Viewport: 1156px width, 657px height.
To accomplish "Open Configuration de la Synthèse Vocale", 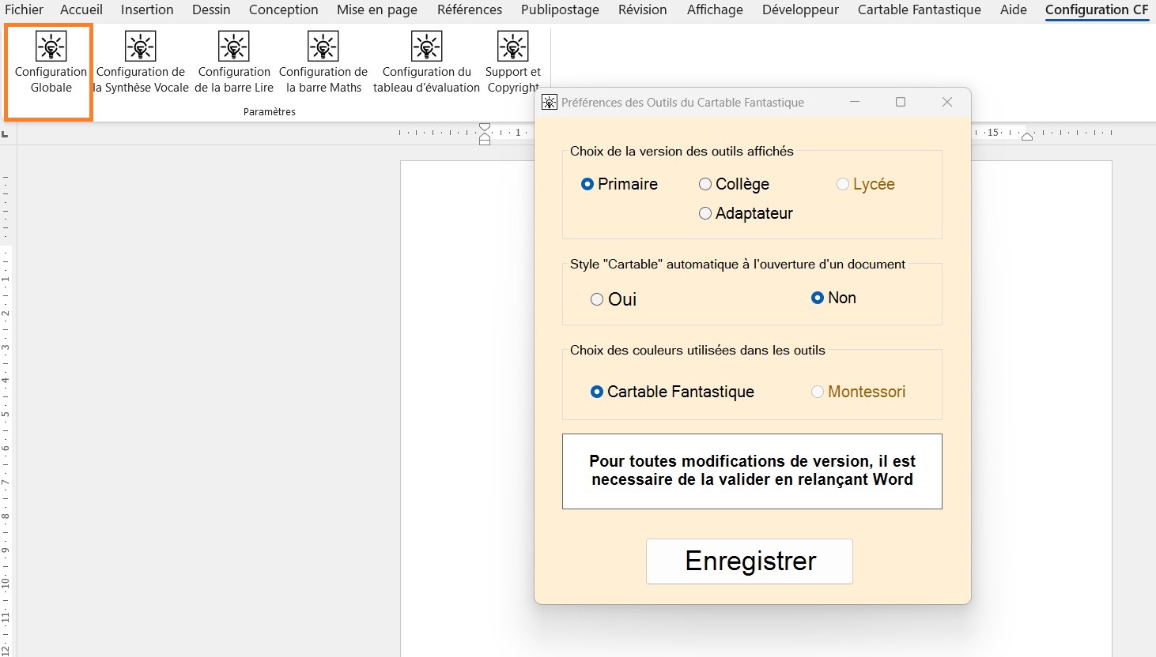I will click(x=141, y=63).
